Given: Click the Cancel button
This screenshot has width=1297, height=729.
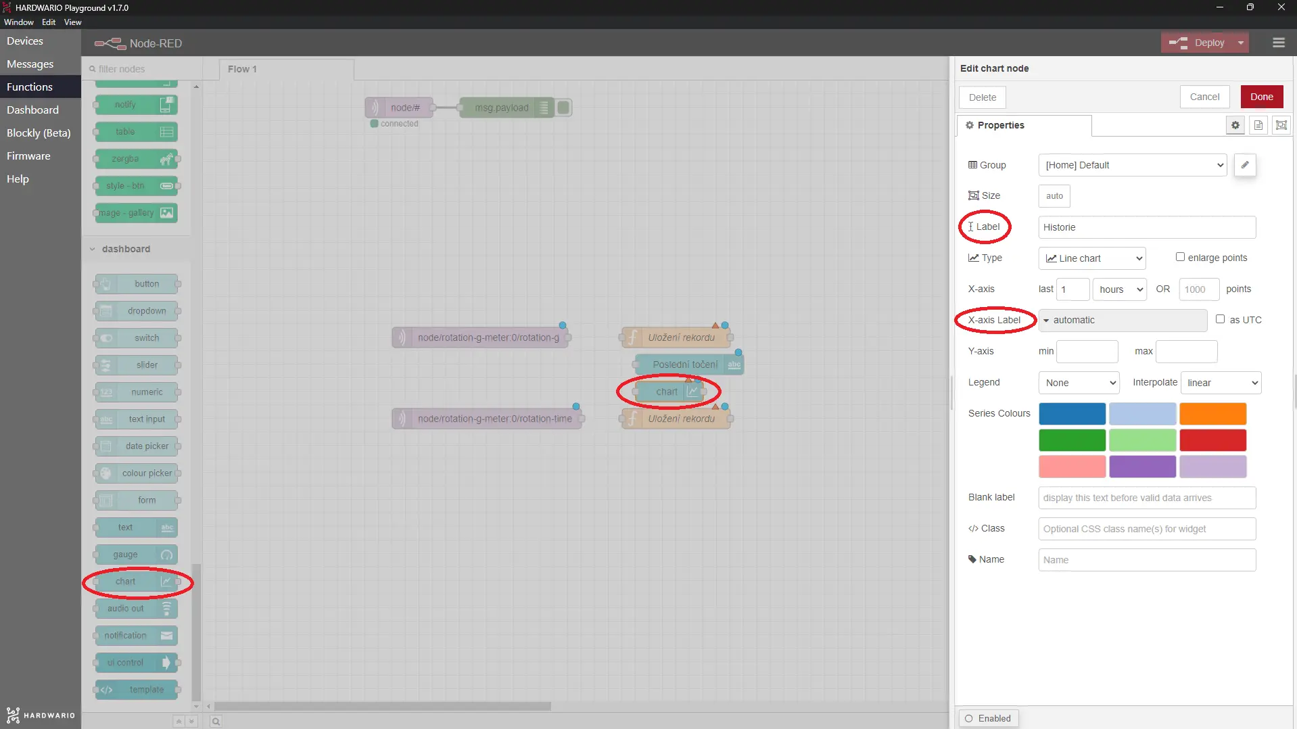Looking at the screenshot, I should pyautogui.click(x=1204, y=97).
